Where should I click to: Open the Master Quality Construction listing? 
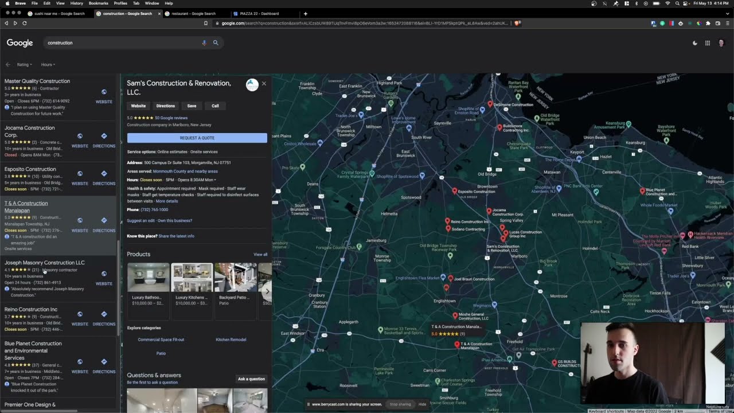(37, 81)
